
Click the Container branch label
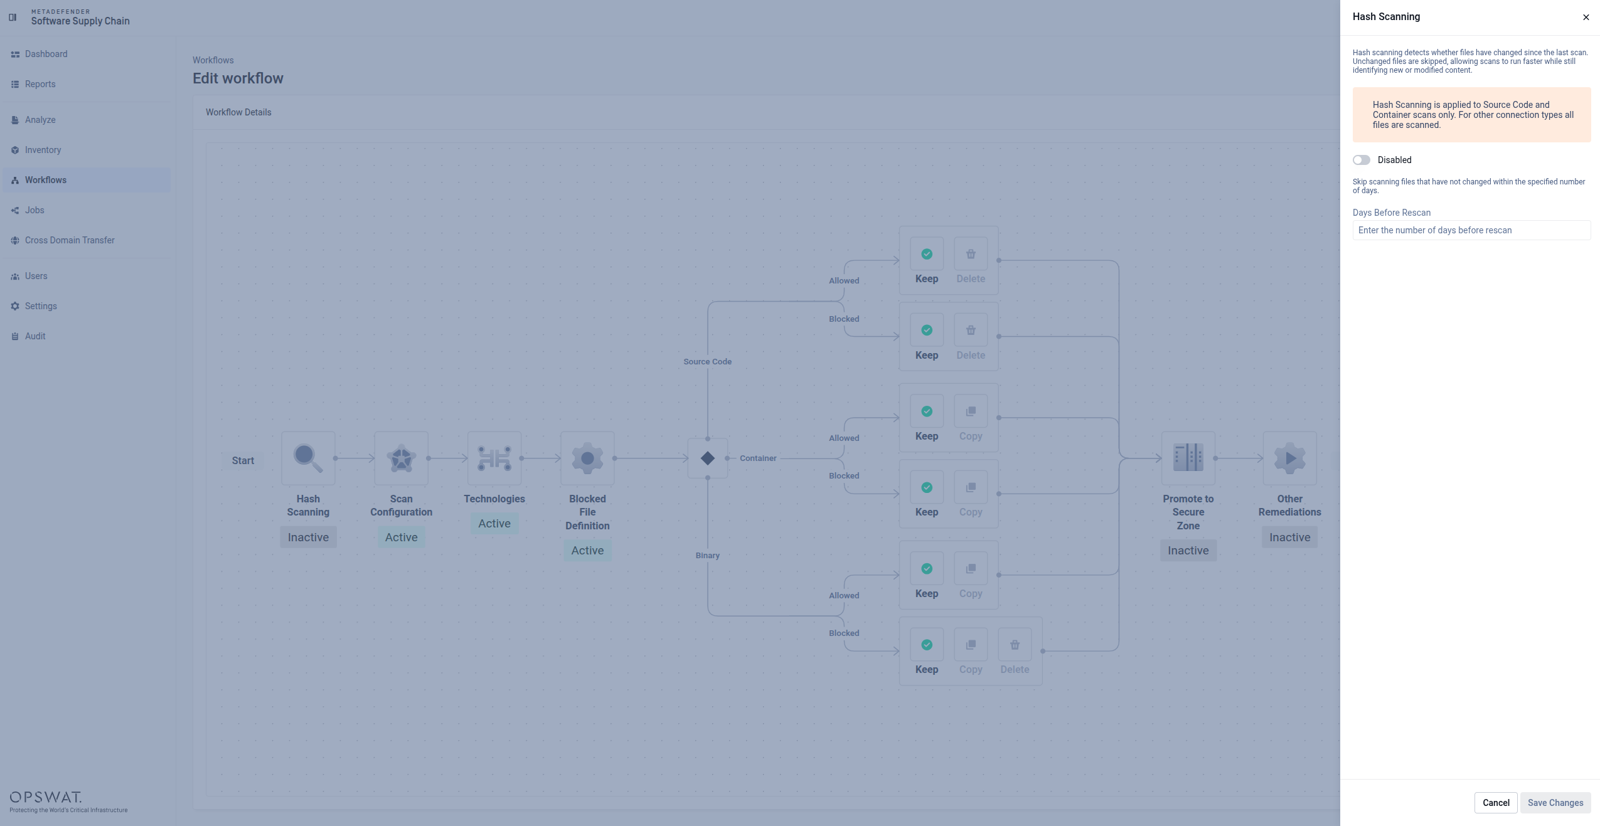coord(758,458)
